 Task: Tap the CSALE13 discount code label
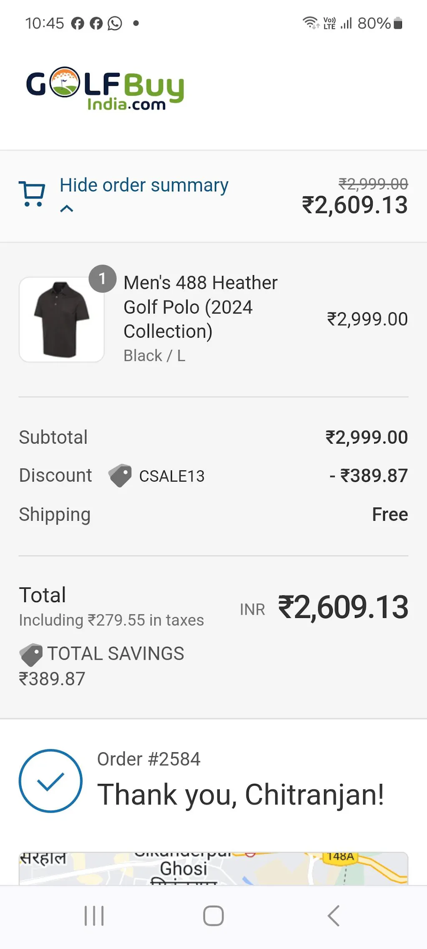pyautogui.click(x=172, y=476)
